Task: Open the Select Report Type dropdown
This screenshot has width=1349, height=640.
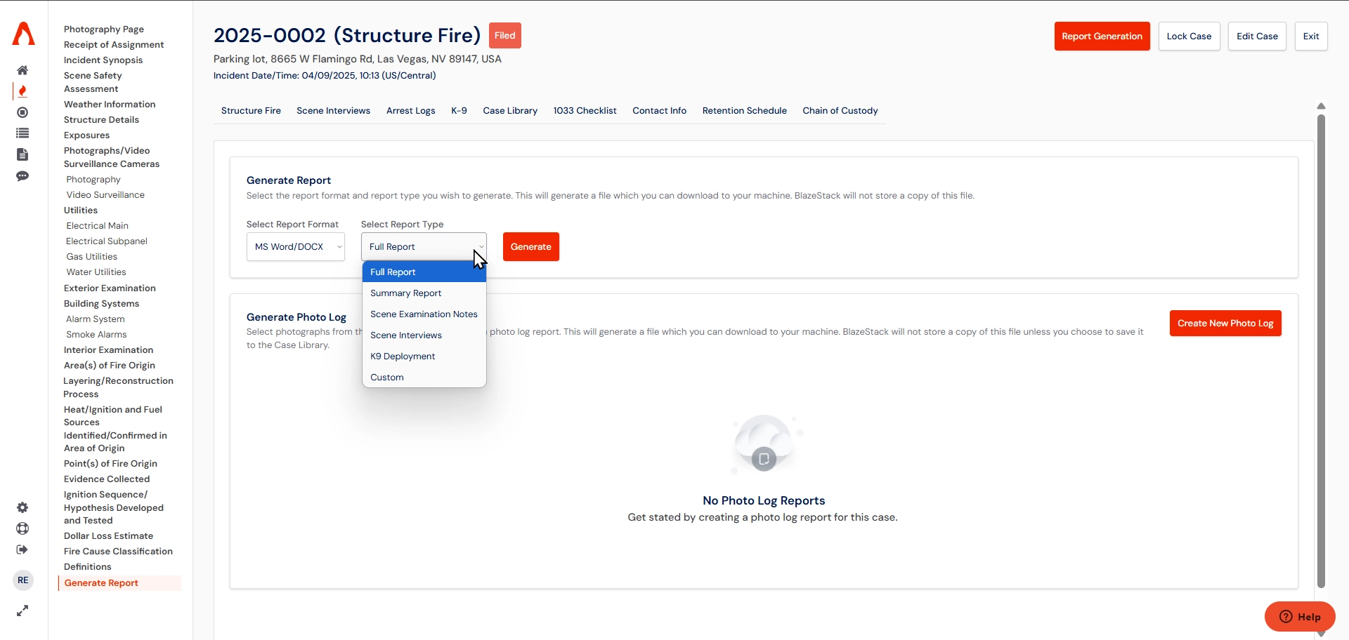Action: click(423, 246)
